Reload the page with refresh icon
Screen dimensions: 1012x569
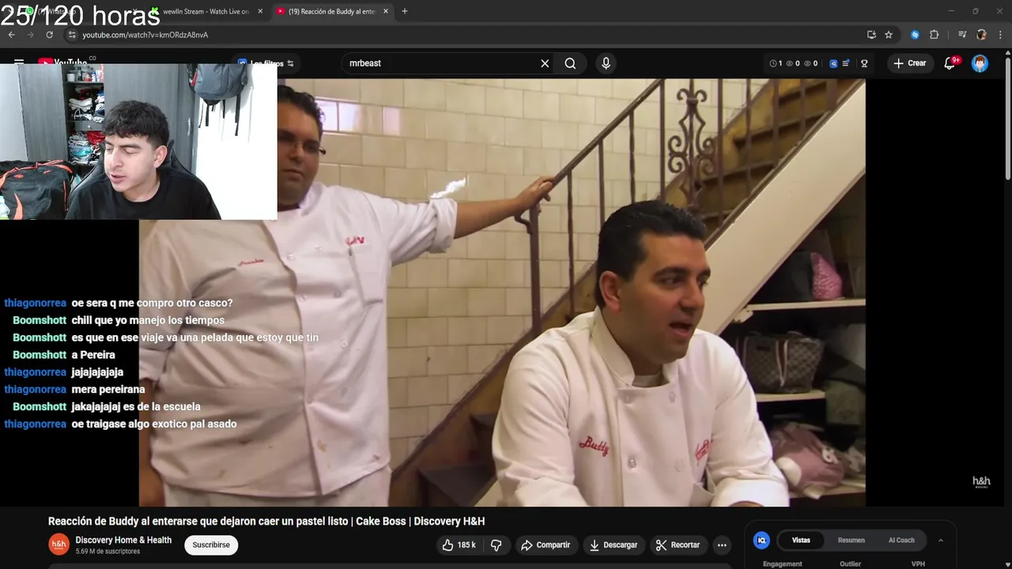(49, 35)
